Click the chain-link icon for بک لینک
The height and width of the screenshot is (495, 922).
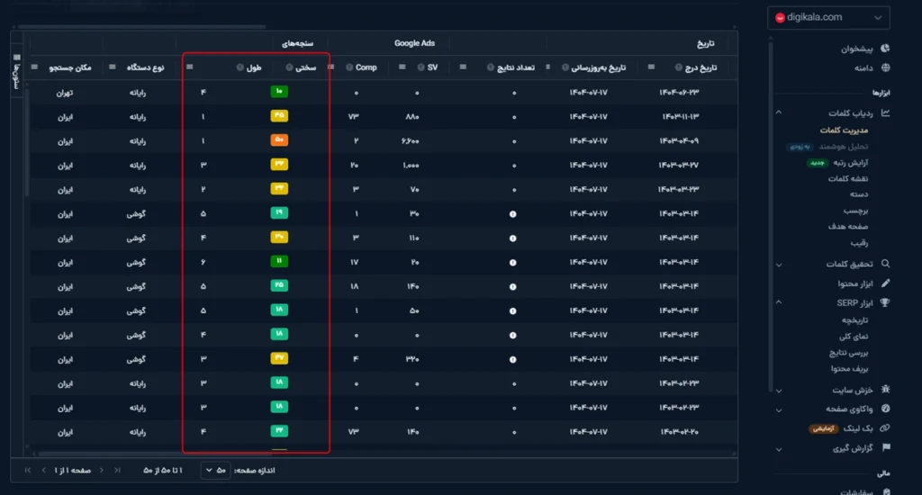[x=885, y=428]
